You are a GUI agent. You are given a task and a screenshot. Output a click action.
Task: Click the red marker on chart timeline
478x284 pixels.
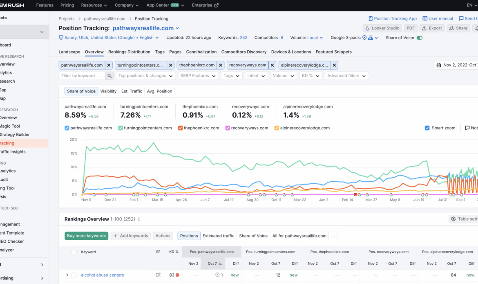(x=355, y=194)
